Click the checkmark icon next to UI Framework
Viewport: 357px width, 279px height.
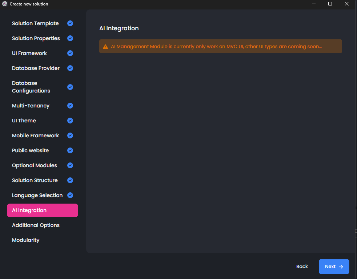tap(70, 53)
